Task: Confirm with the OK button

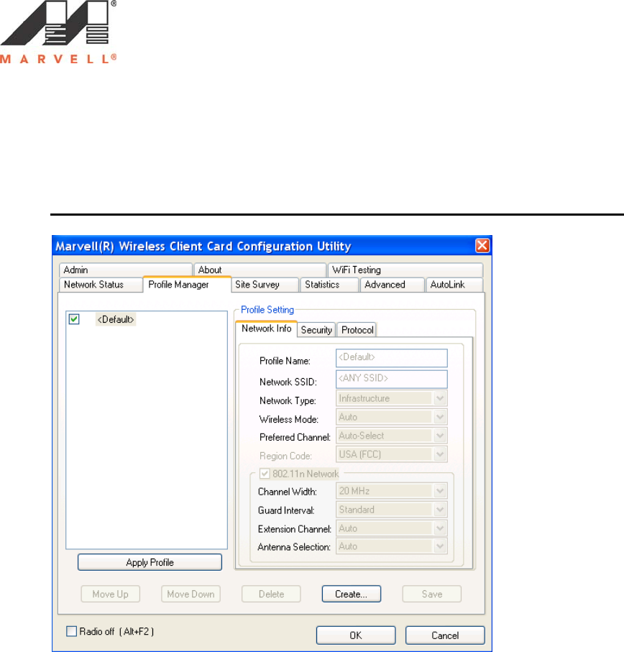Action: (x=356, y=635)
